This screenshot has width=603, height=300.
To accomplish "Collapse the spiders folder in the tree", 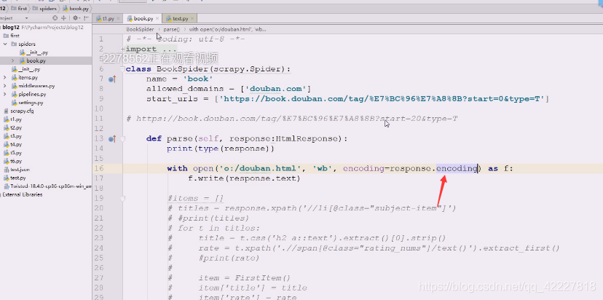I will pyautogui.click(x=5, y=44).
